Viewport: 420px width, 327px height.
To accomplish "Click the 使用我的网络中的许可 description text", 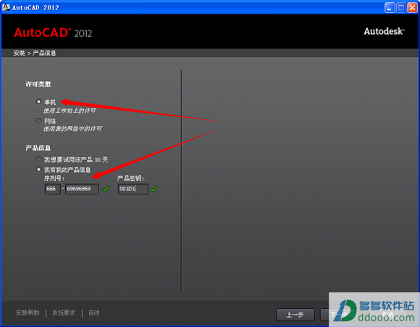I will 72,129.
